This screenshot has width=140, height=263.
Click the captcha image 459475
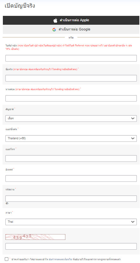click(x=36, y=237)
